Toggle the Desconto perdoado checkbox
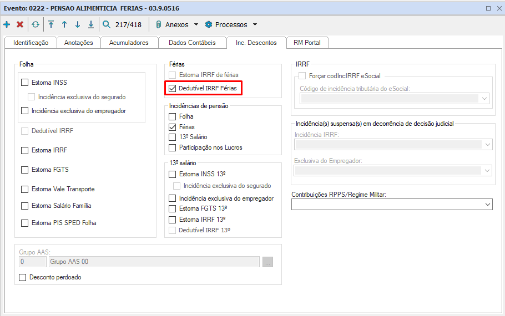505x316 pixels. 23,277
